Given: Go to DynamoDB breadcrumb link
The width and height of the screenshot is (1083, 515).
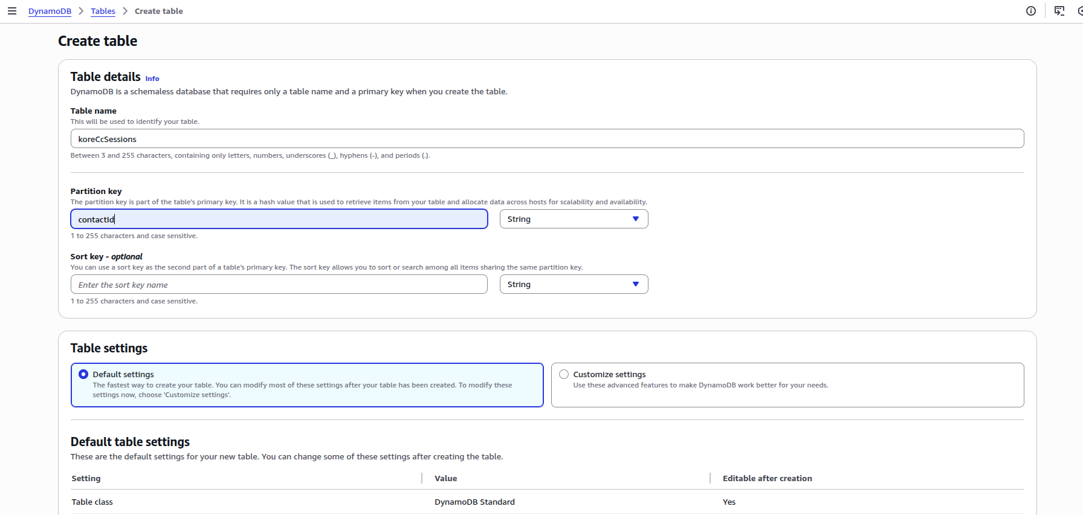Looking at the screenshot, I should 50,11.
